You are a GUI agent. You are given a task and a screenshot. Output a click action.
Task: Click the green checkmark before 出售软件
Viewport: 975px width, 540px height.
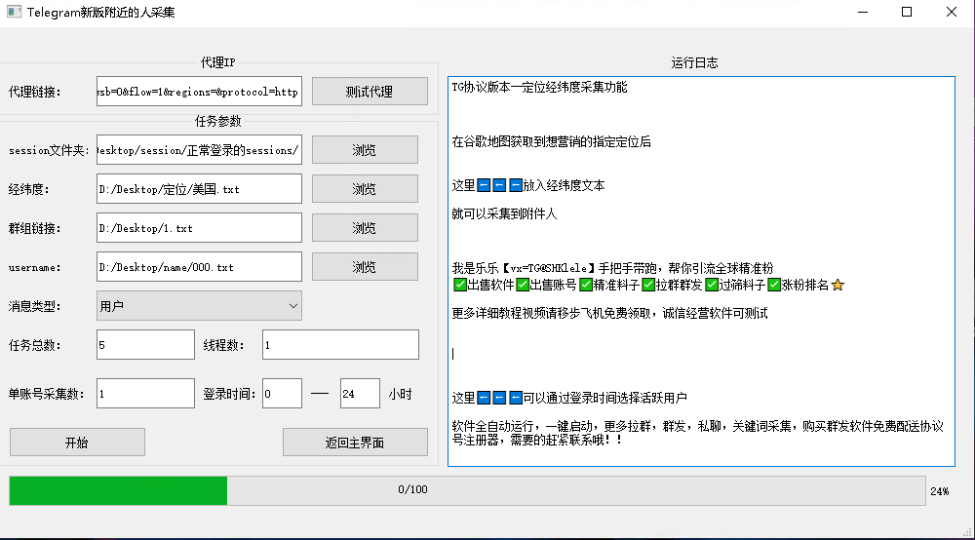pos(460,285)
